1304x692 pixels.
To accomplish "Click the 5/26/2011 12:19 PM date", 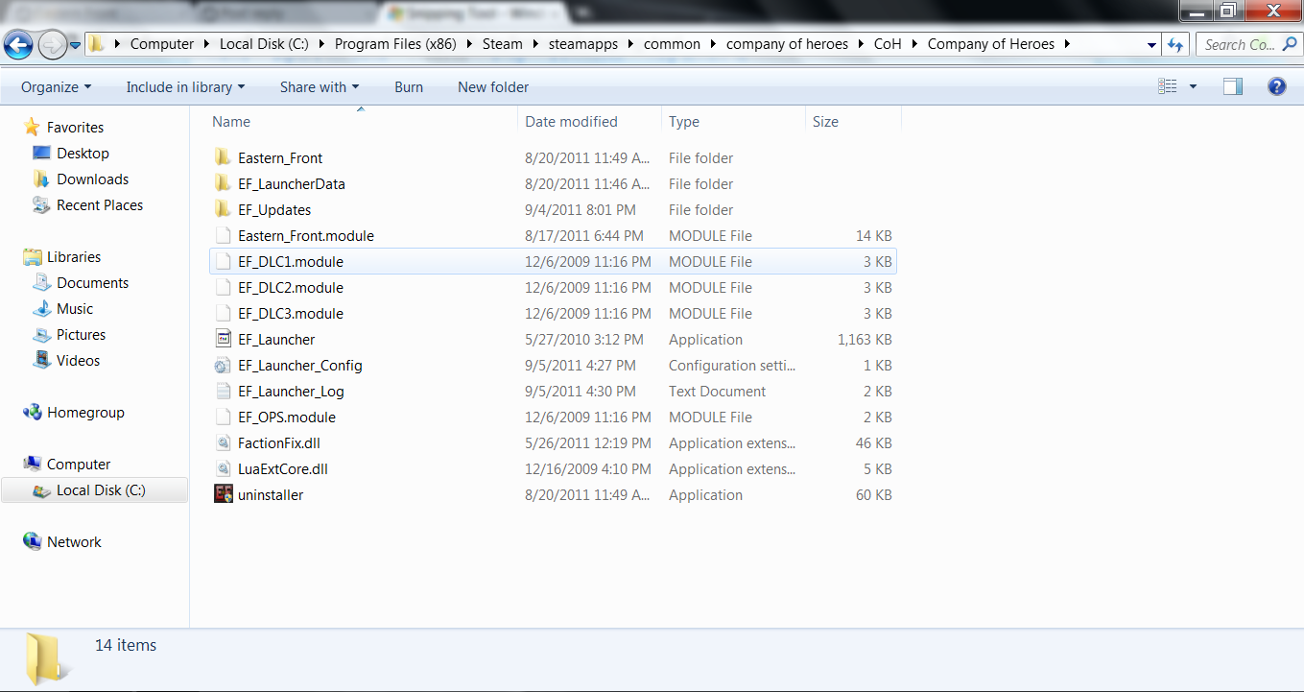I will coord(588,442).
